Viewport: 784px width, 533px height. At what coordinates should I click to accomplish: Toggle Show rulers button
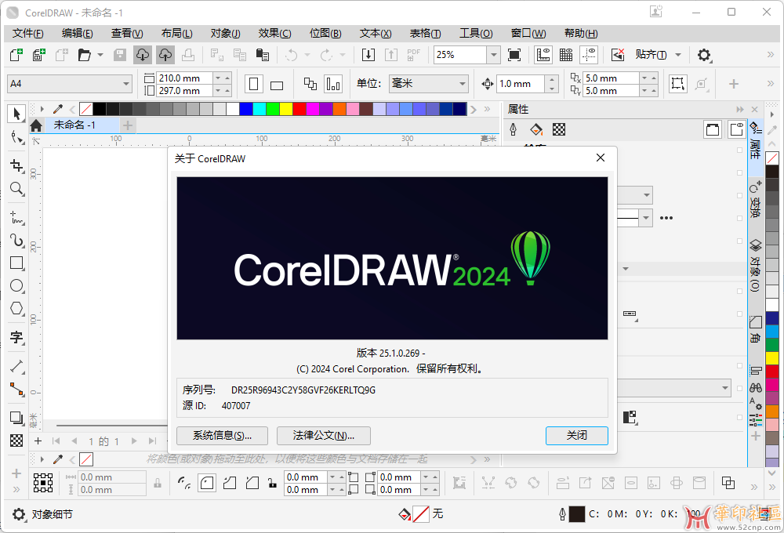pyautogui.click(x=543, y=55)
